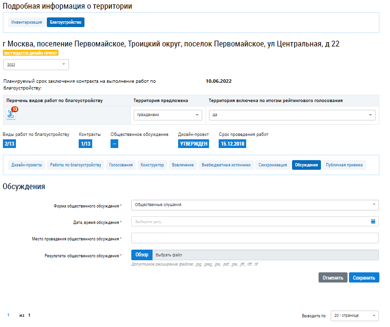
Task: Click the Обзор file browse button
Action: (142, 255)
